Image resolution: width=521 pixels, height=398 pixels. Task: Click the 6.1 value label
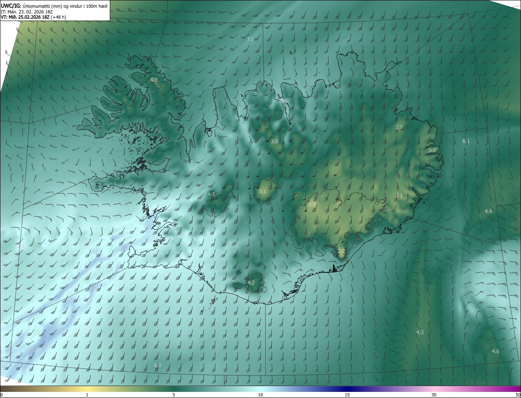point(466,141)
